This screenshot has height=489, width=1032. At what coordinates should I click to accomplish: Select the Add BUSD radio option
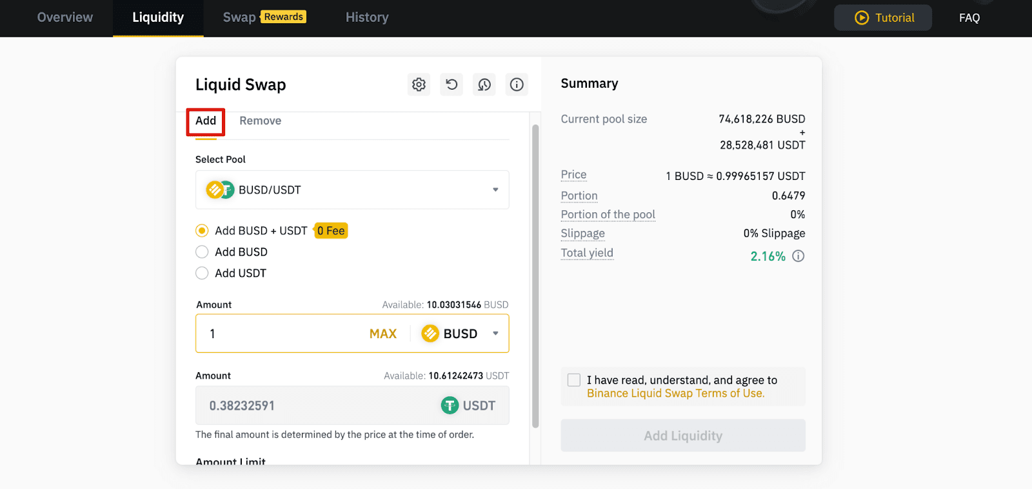(x=202, y=252)
